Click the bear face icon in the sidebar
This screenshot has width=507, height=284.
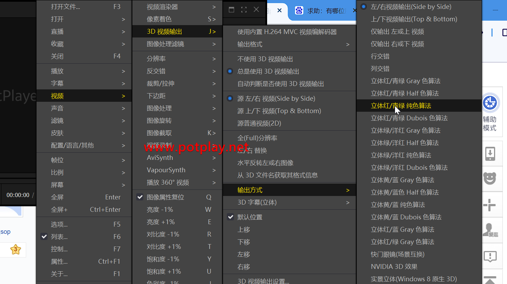click(x=489, y=178)
